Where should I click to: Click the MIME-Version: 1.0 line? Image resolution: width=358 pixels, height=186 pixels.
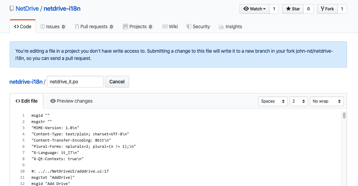pos(55,128)
